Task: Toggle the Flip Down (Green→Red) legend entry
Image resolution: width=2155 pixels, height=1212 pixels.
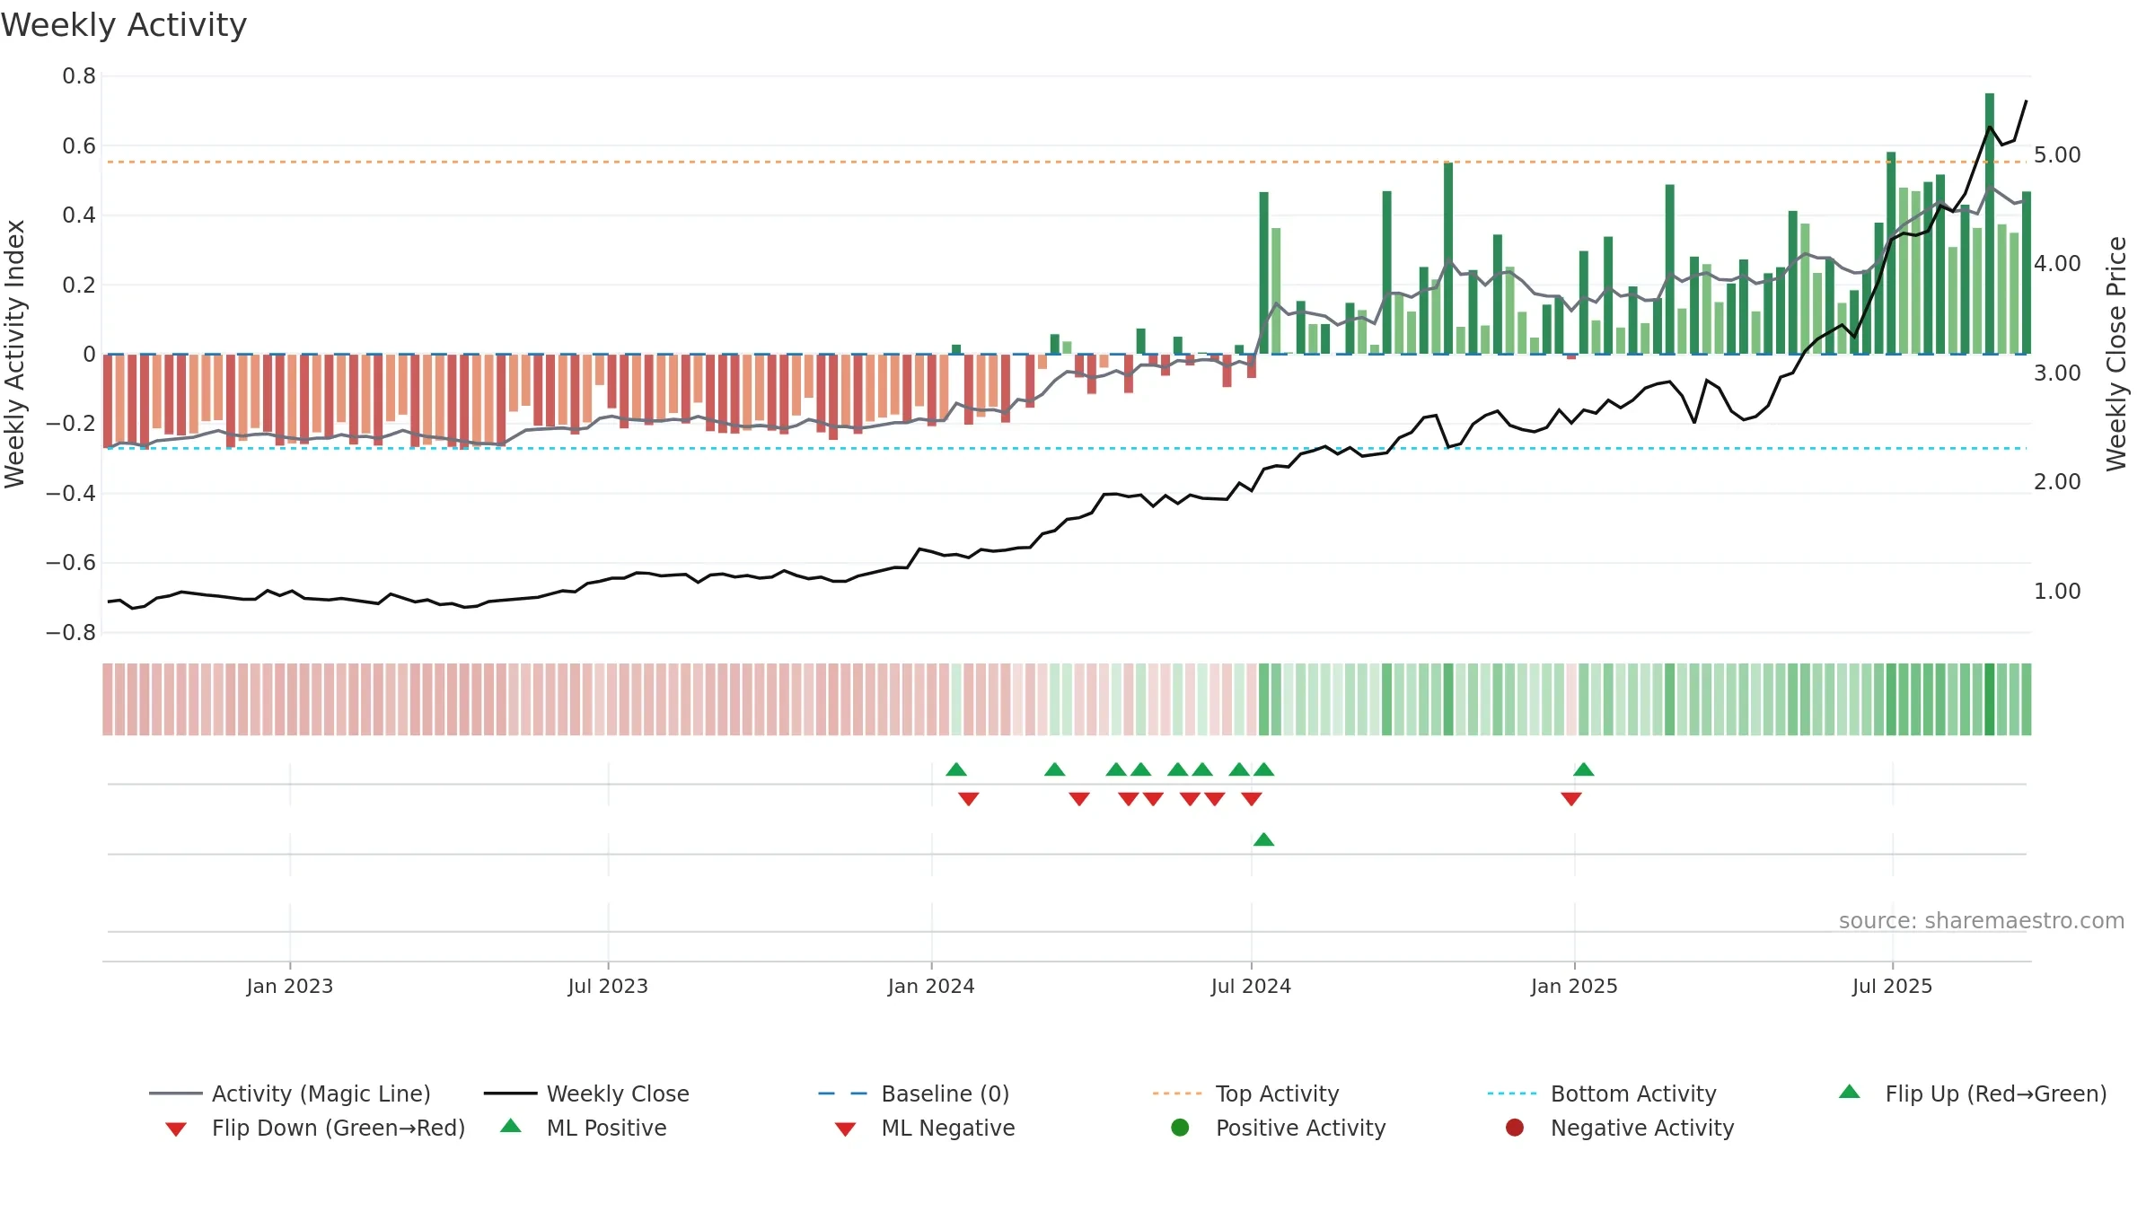Action: [314, 1128]
